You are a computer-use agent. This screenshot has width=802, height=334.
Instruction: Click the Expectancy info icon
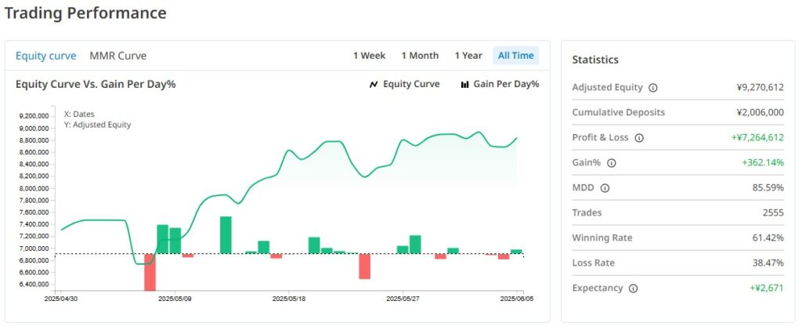coord(633,289)
